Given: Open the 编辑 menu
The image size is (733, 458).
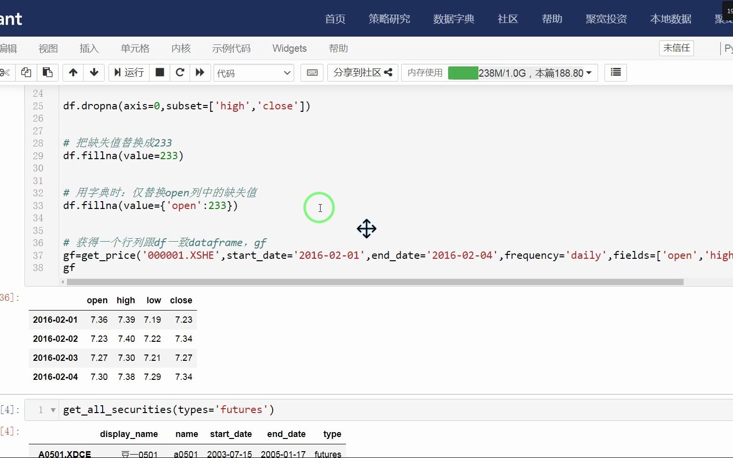Looking at the screenshot, I should pos(8,48).
